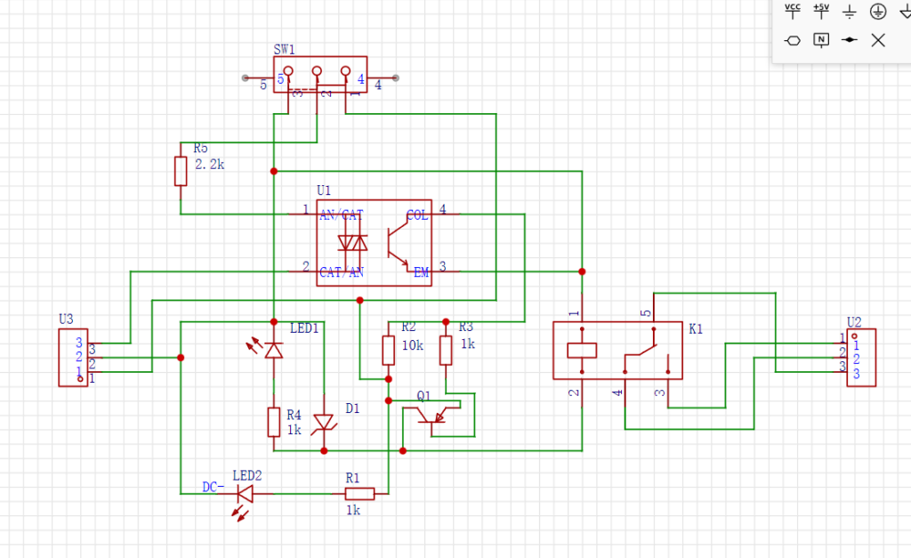The image size is (911, 558).
Task: Click the LED2 diode symbol
Action: click(246, 494)
